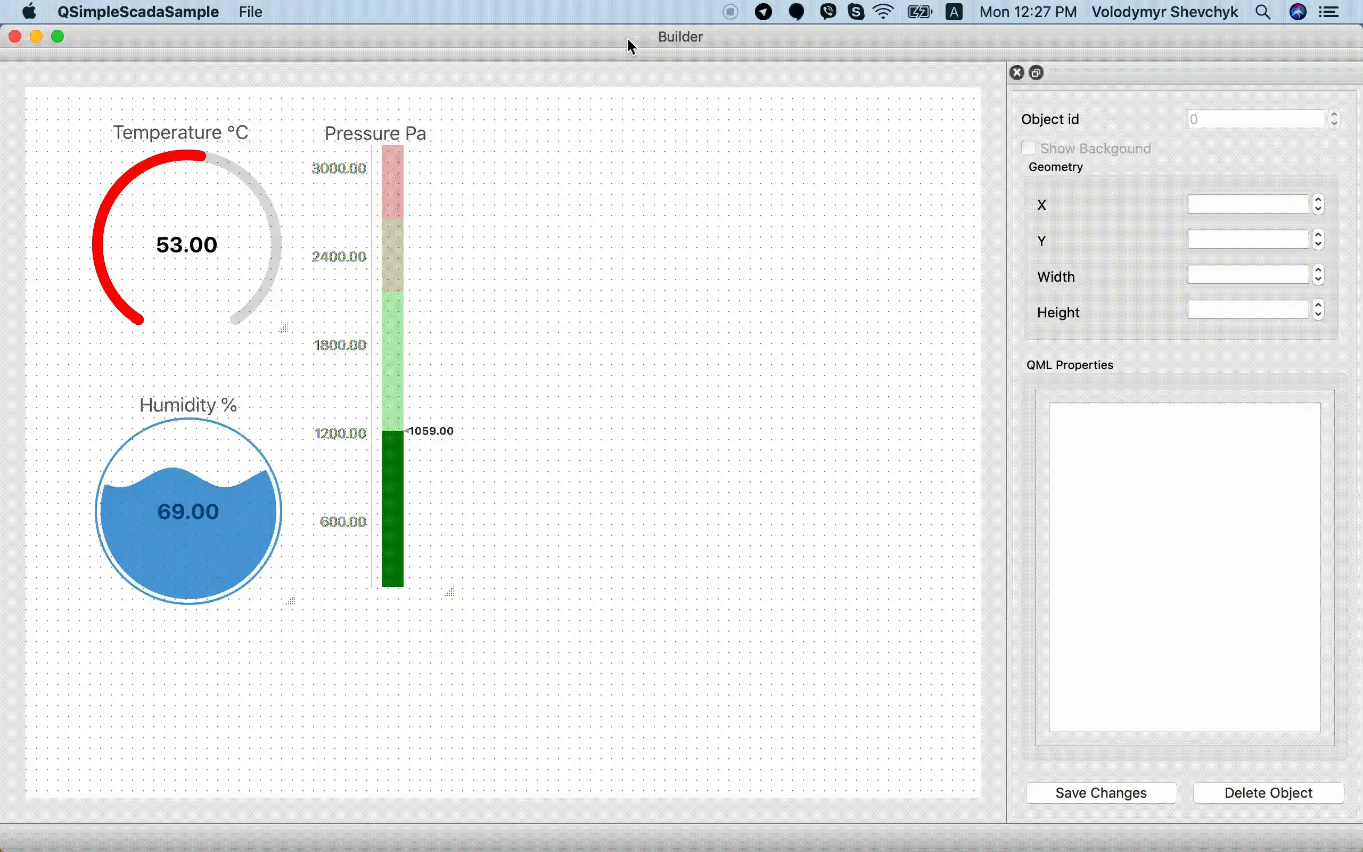This screenshot has width=1363, height=852.
Task: Open Siri from the menu bar
Action: tap(1298, 12)
